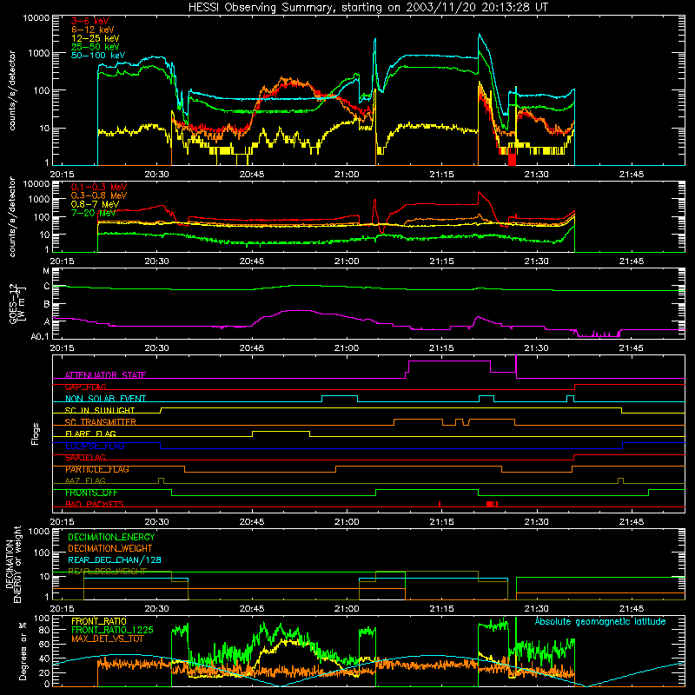
Task: Select the '3-6 keV' legend label
Action: pos(90,21)
